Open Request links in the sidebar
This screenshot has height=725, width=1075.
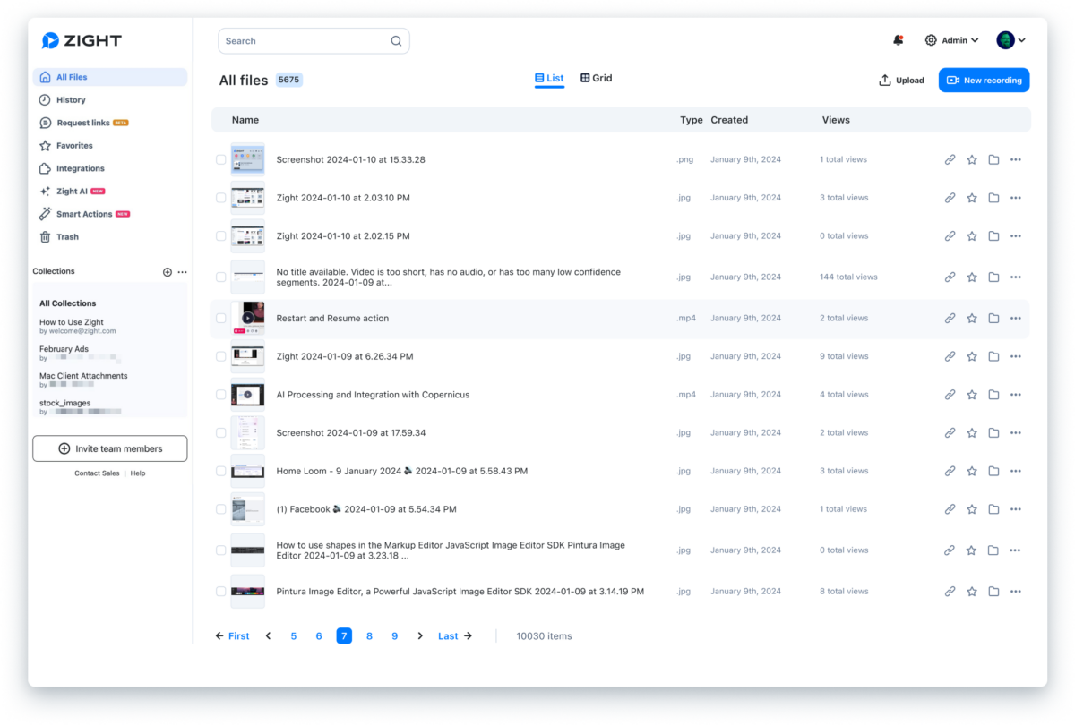(x=82, y=122)
